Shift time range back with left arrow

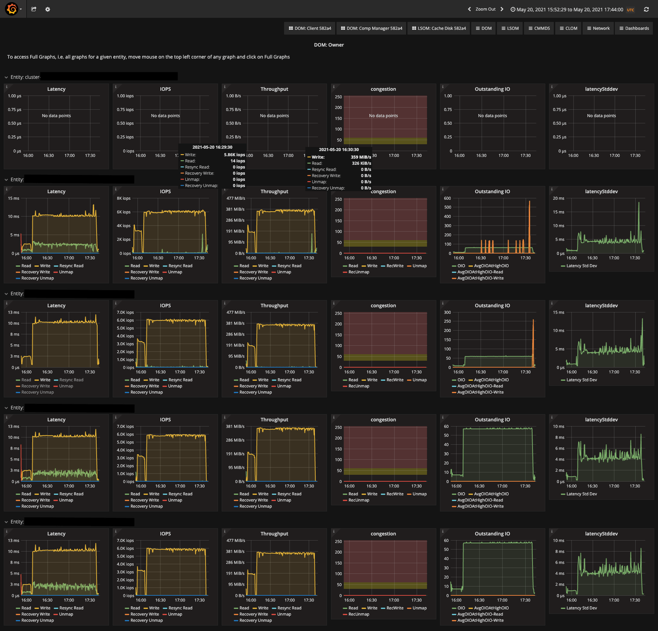(x=469, y=9)
